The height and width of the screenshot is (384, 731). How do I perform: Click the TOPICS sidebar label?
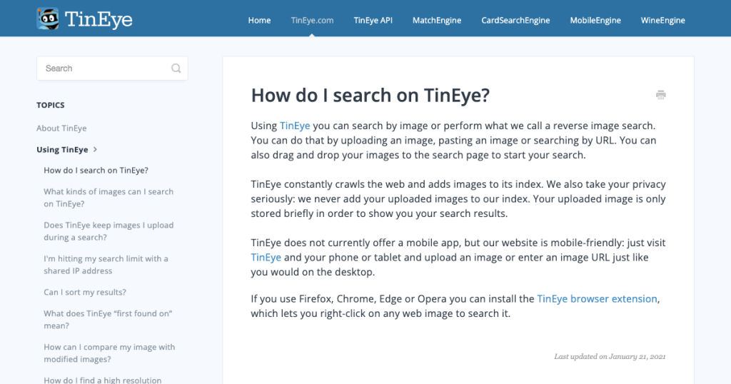tap(51, 106)
